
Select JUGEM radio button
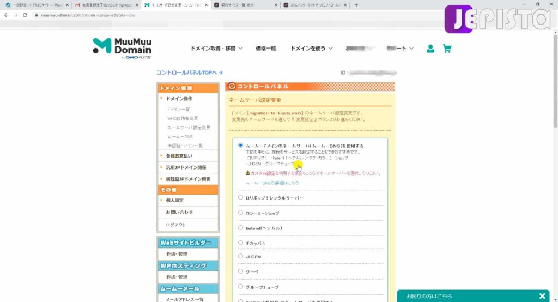[240, 256]
